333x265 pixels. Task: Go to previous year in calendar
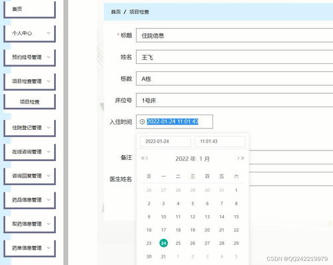(143, 158)
